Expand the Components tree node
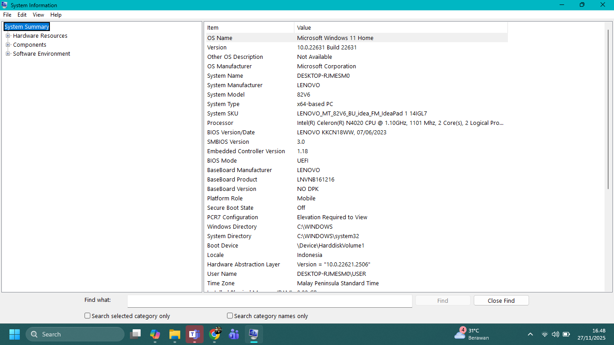Screen dimensions: 614x345 (x=8, y=44)
